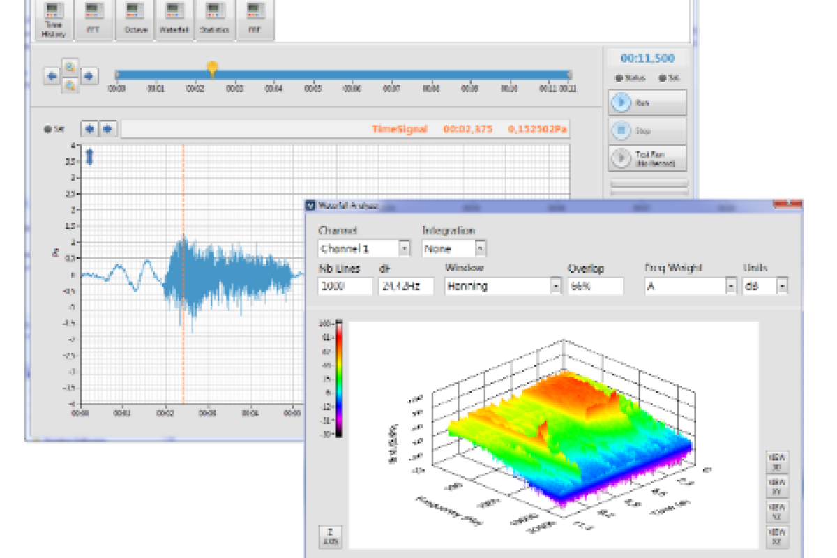Click the left arrow beside the time ruler
The width and height of the screenshot is (837, 558).
coord(52,75)
